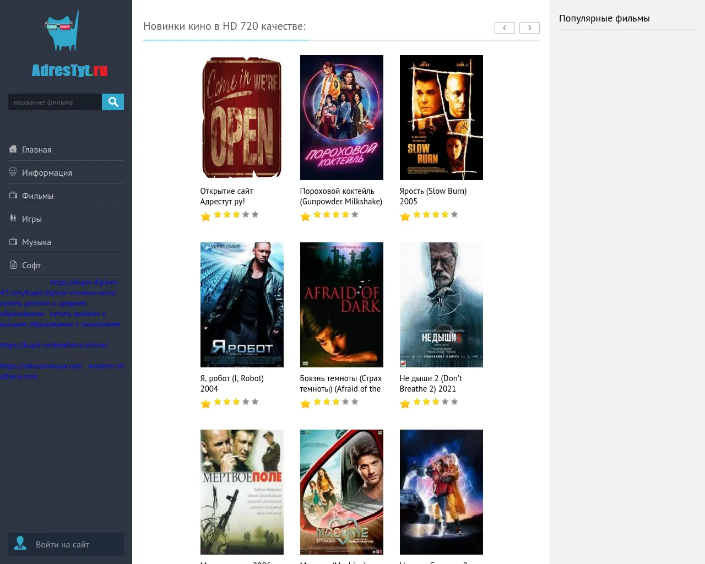Click the large first star under Пороховой коктейль
Viewport: 705px width, 564px height.
[306, 216]
